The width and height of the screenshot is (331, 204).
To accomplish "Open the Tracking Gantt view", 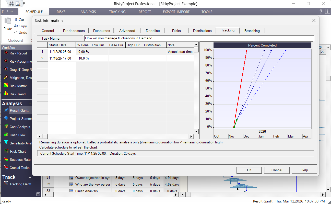I will point(21,184).
